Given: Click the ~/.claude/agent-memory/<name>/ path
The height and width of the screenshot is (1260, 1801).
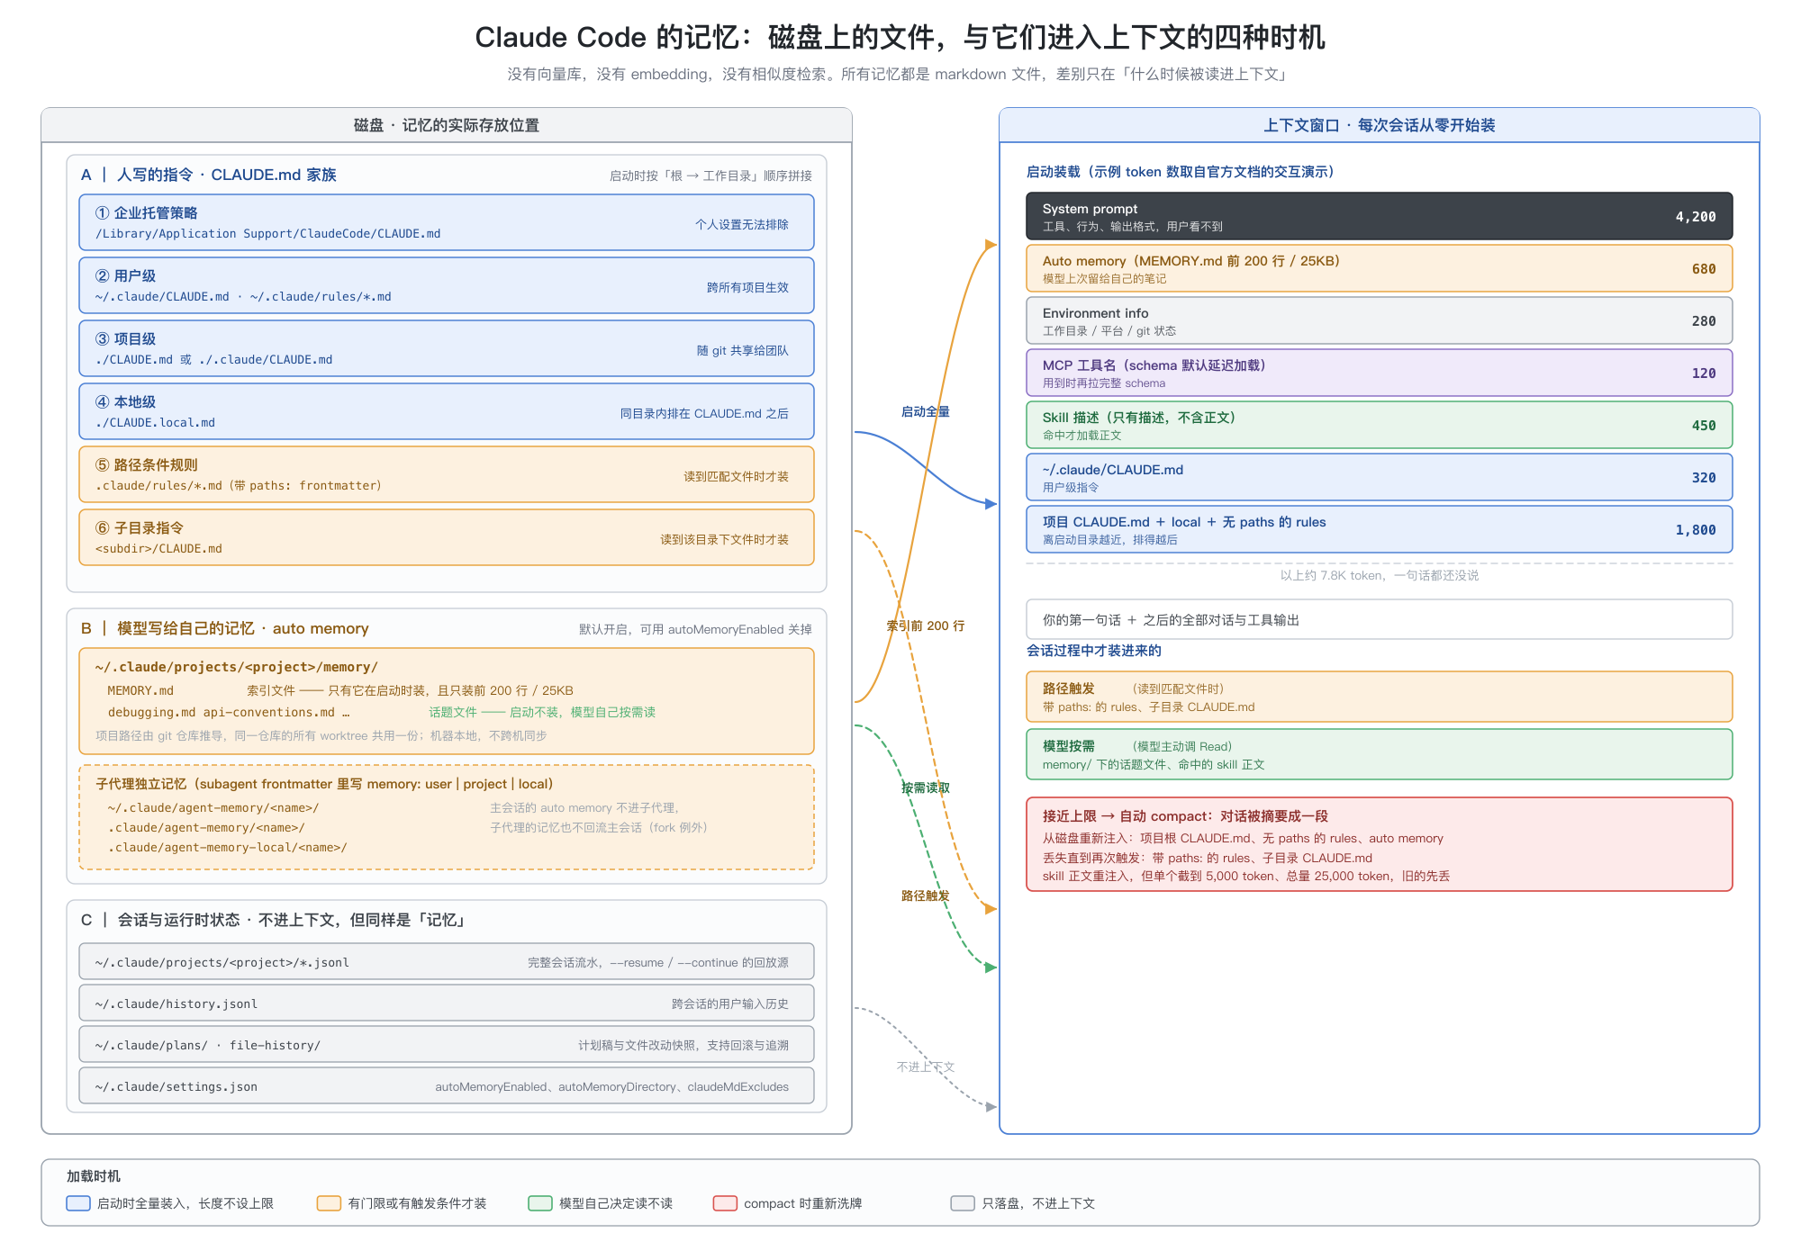Looking at the screenshot, I should click(x=213, y=807).
